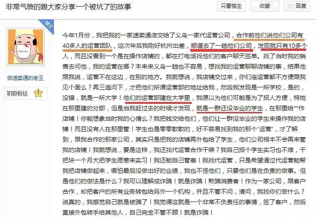Click the 收藏 button
Viewport: 316px width, 218px height.
(265, 7)
